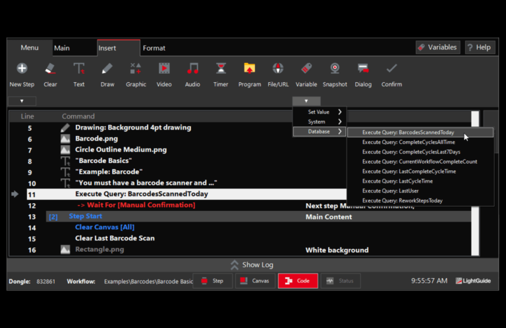Click the Command column header
This screenshot has width=506, height=328.
click(x=78, y=116)
